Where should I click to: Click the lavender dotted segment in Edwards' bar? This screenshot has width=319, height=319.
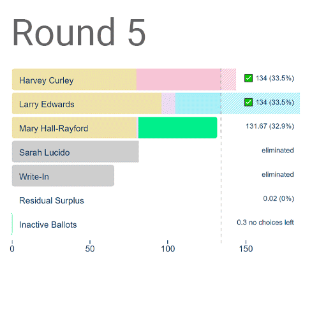coord(168,103)
